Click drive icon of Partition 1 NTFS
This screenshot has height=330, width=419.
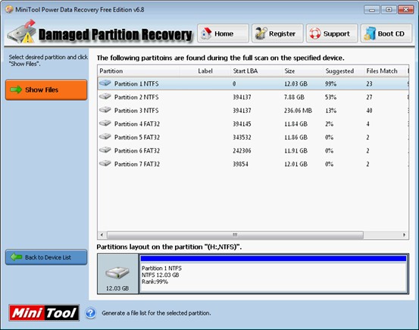(x=105, y=83)
